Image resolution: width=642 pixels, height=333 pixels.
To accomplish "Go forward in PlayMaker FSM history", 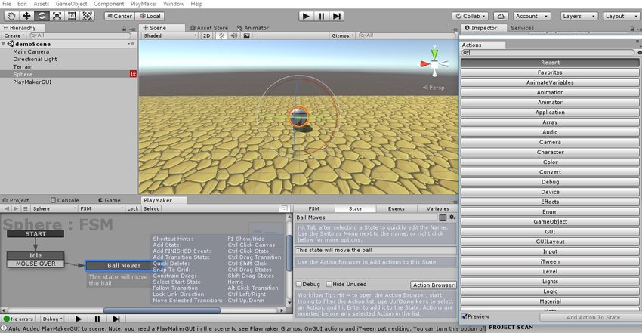I will click(16, 208).
